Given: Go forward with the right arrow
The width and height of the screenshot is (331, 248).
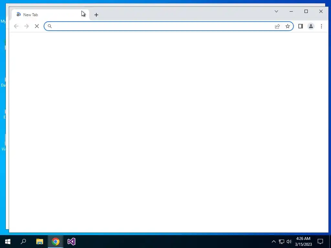Looking at the screenshot, I should tap(27, 26).
